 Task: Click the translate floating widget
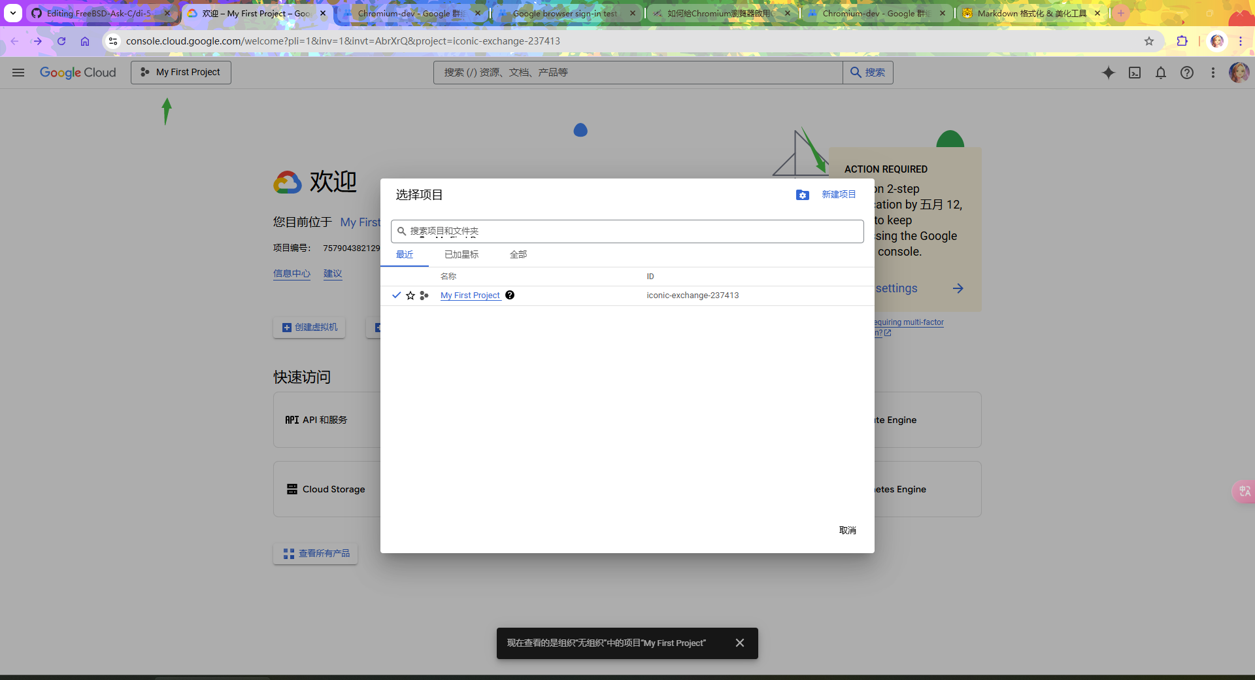pos(1244,491)
